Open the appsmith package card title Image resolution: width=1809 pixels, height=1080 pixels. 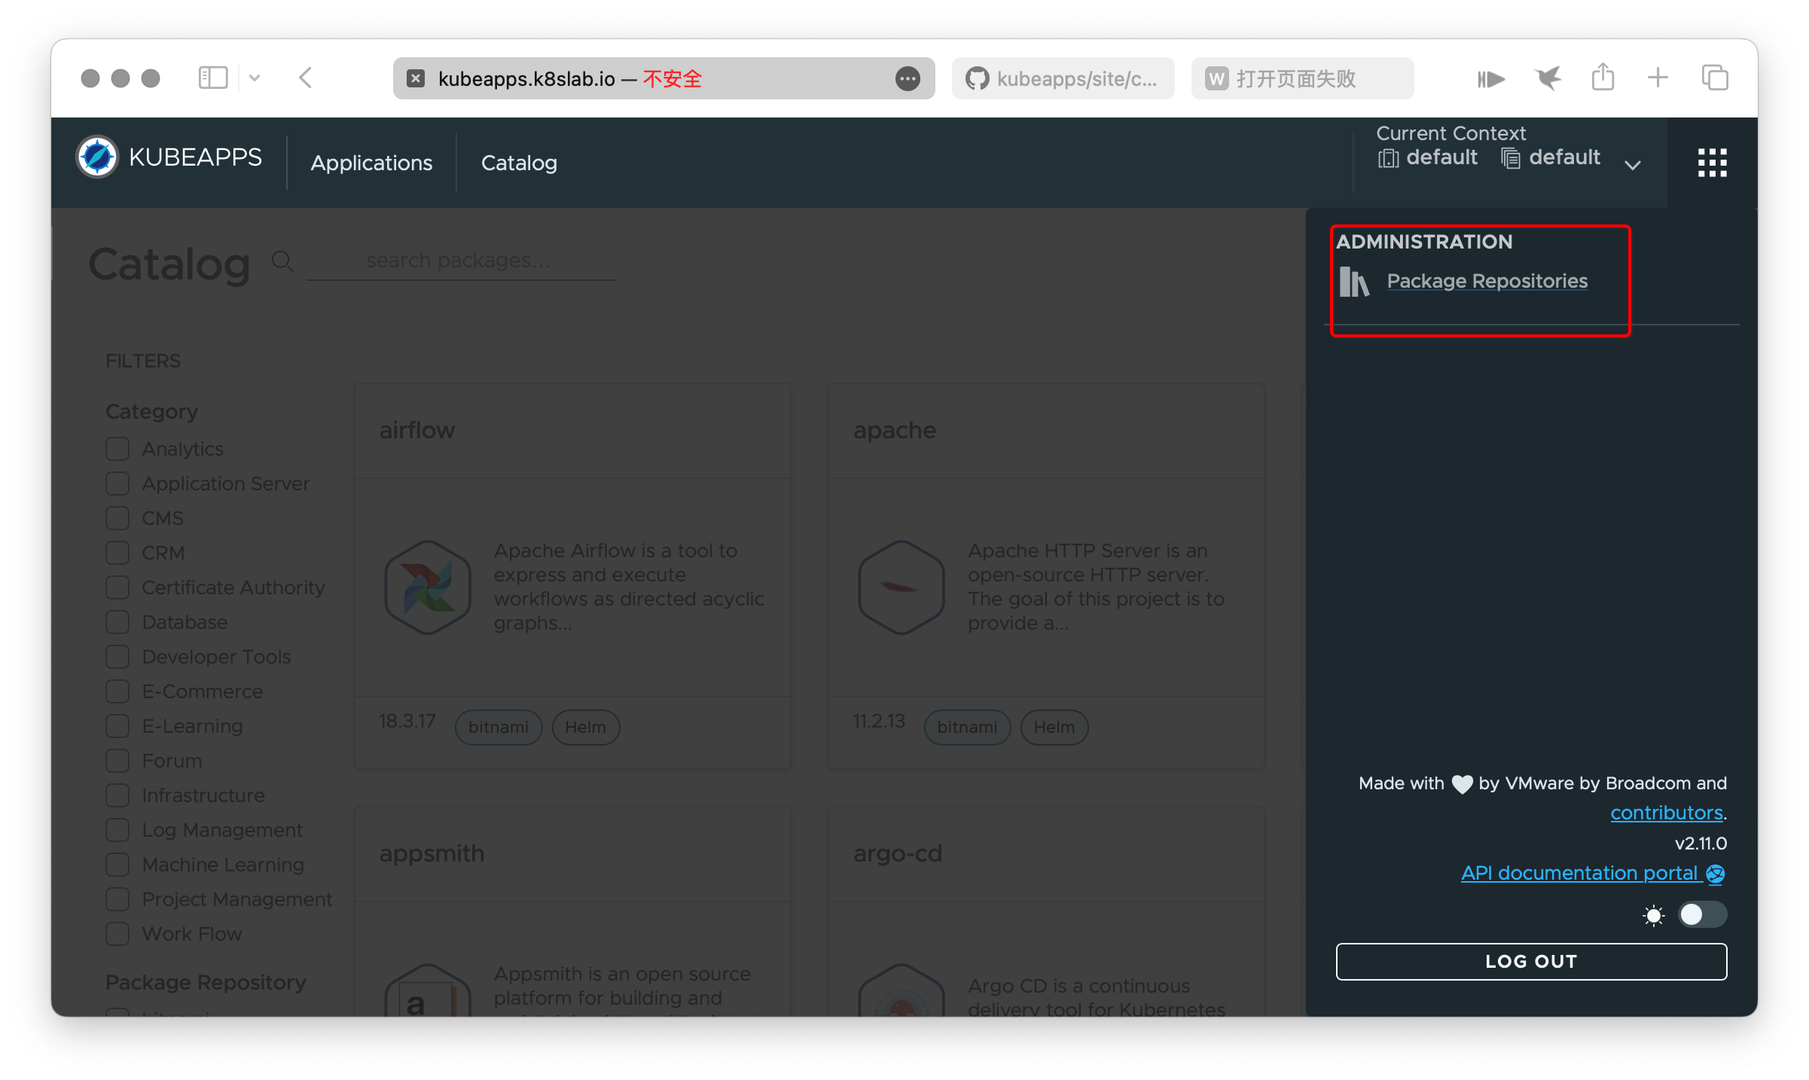pyautogui.click(x=432, y=853)
